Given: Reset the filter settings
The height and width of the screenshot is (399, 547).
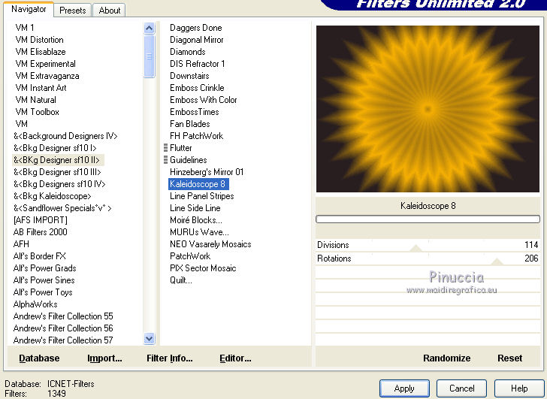Looking at the screenshot, I should pos(509,358).
